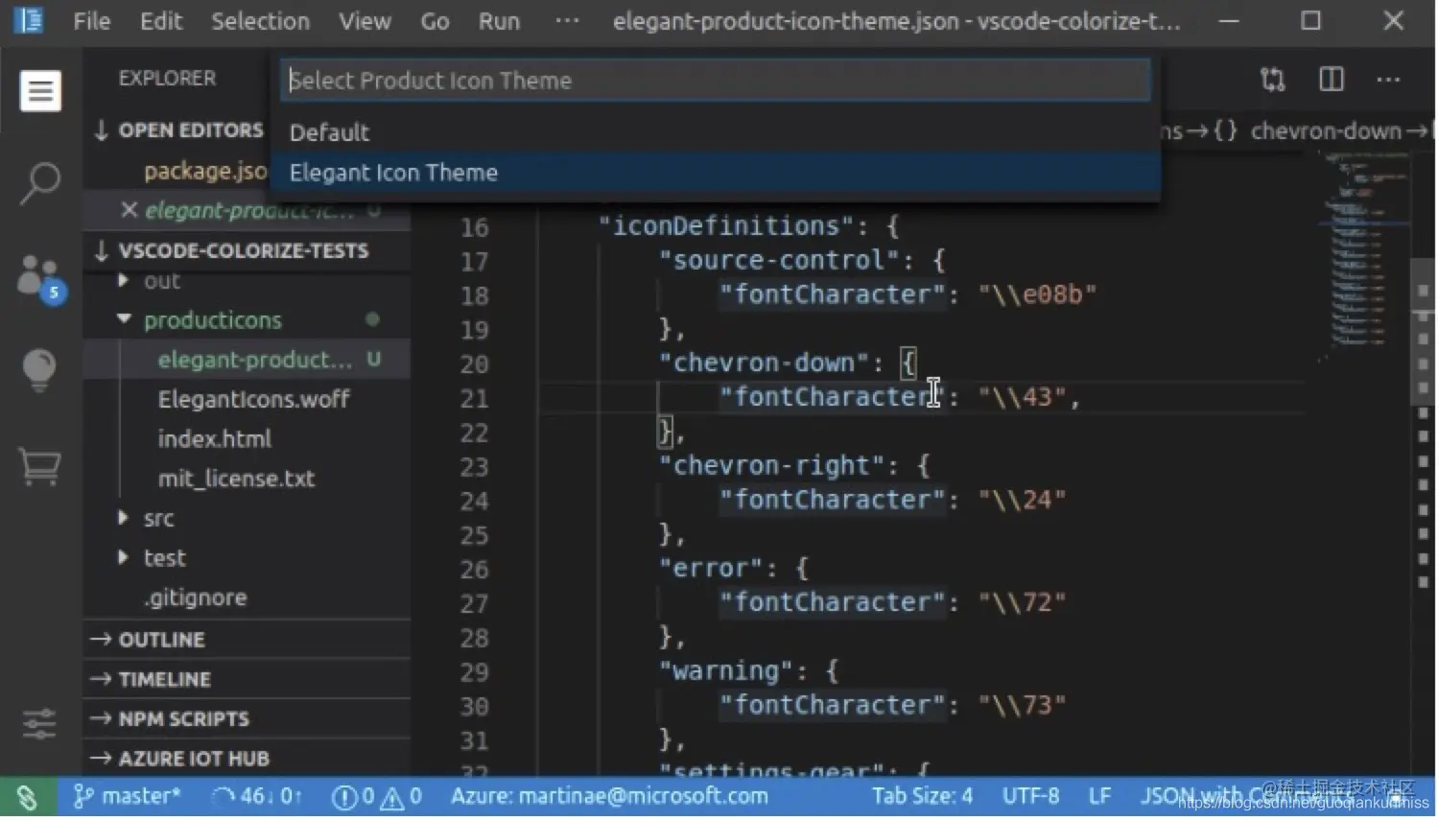Open ElegantIcons.woff file

[x=253, y=400]
